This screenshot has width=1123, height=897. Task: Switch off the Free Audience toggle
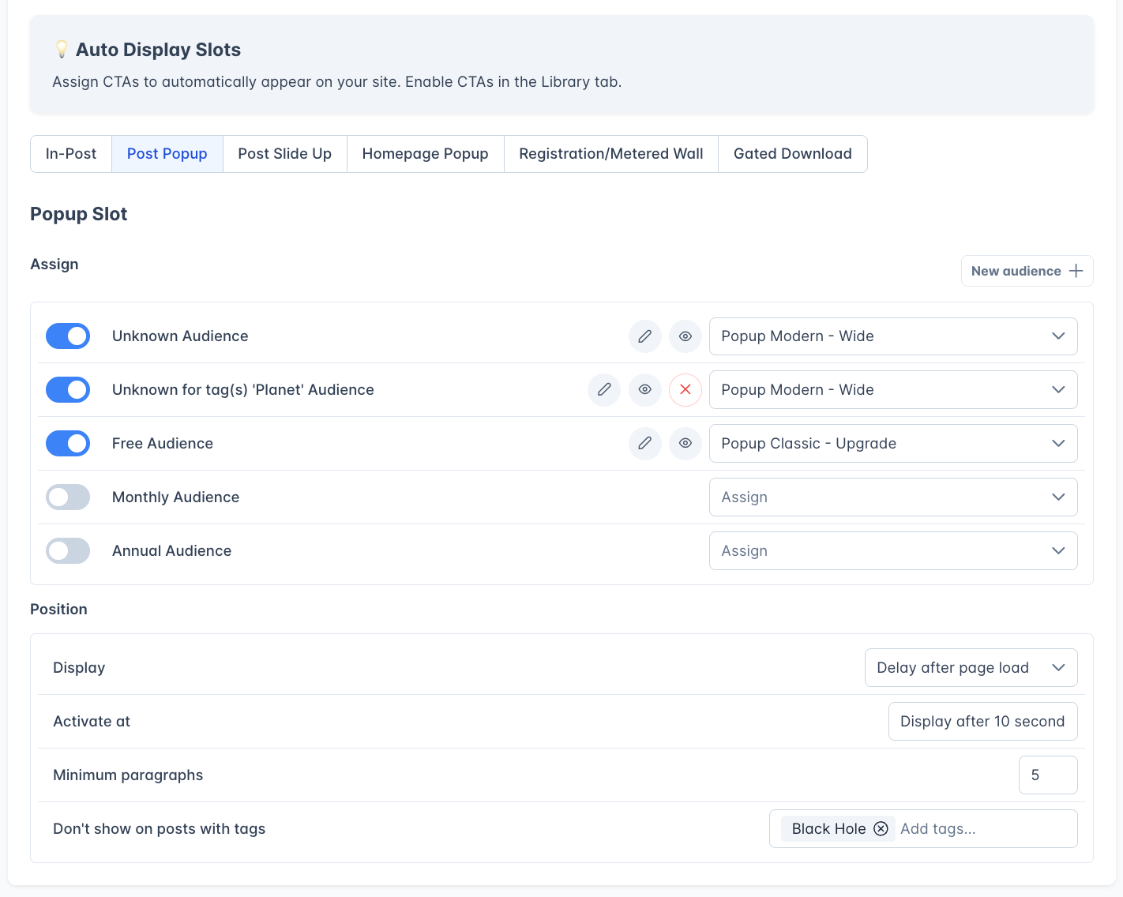click(x=68, y=444)
